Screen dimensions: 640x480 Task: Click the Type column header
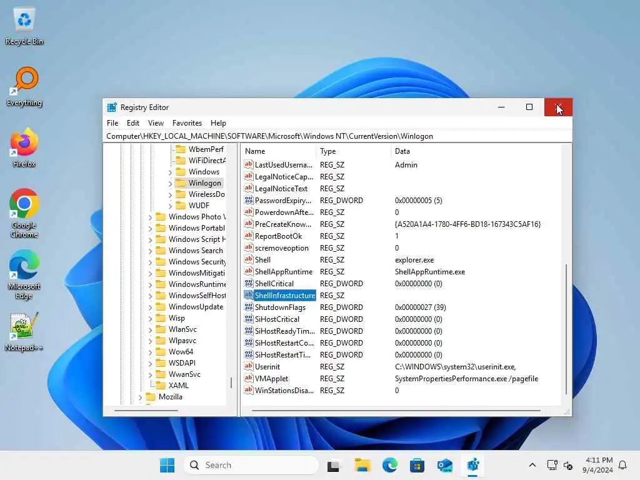[353, 151]
